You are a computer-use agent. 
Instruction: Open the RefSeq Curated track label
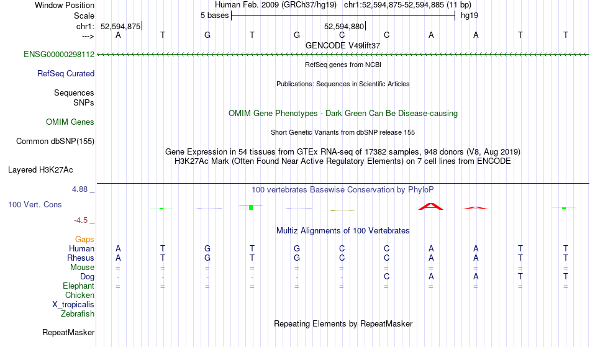click(x=66, y=73)
